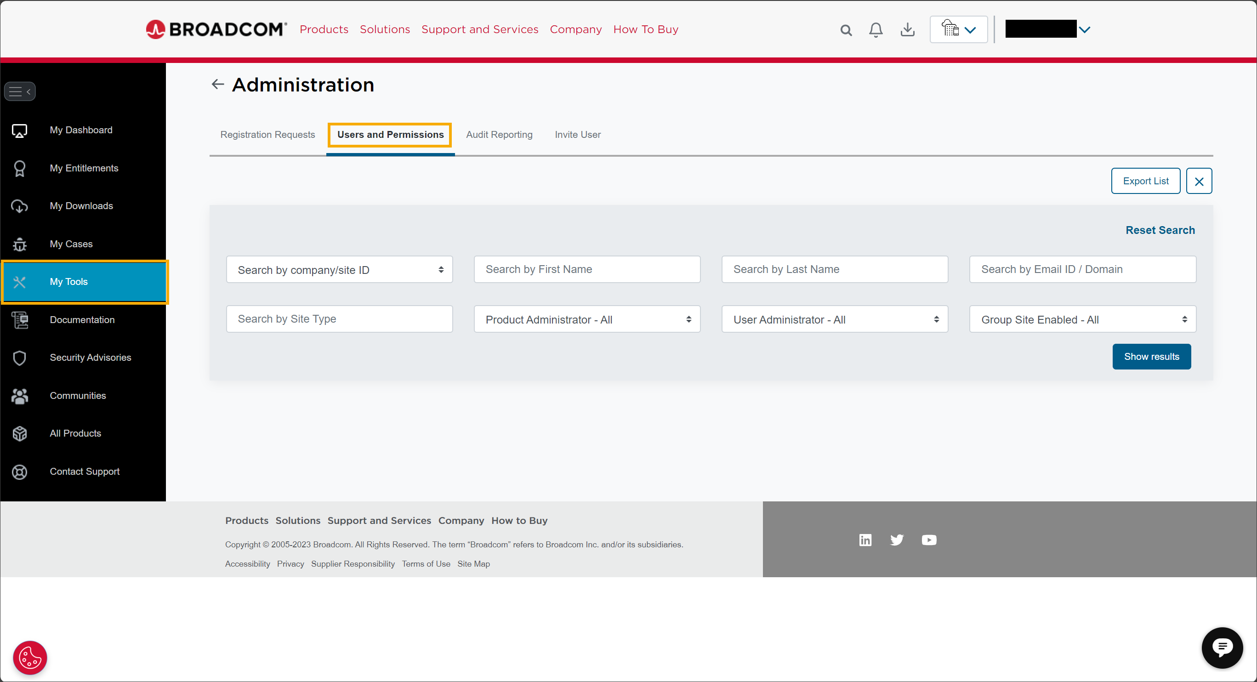Open Company in top navigation
1257x682 pixels.
576,29
